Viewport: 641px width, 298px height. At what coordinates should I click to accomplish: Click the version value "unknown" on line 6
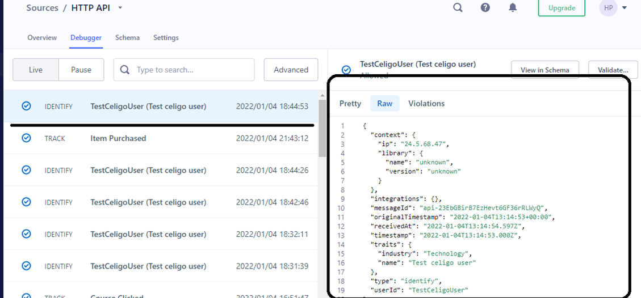444,171
